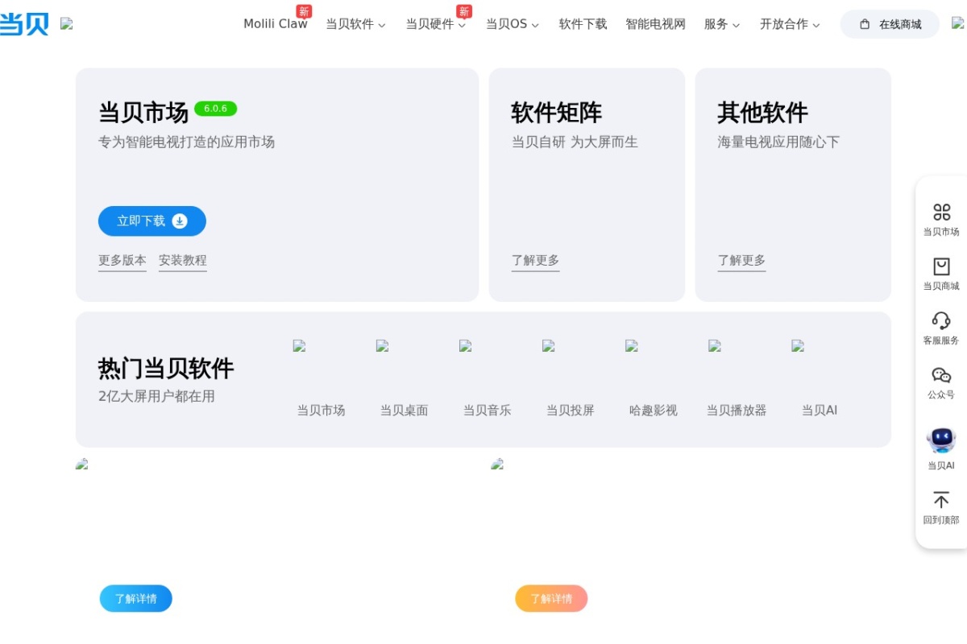Screen dimensions: 967x644
Task: Click 了解更多 under 其他软件
Action: point(742,260)
